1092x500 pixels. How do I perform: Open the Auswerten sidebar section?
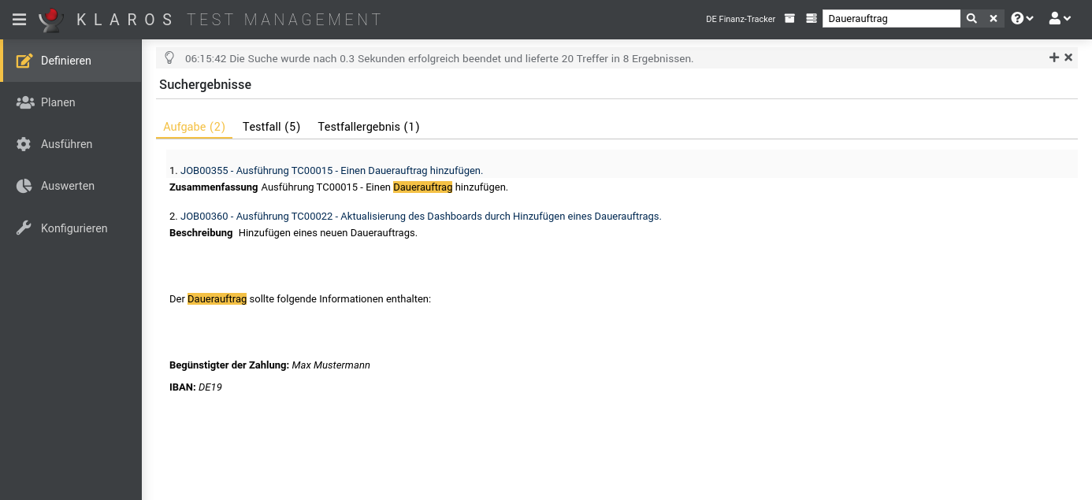pos(71,186)
